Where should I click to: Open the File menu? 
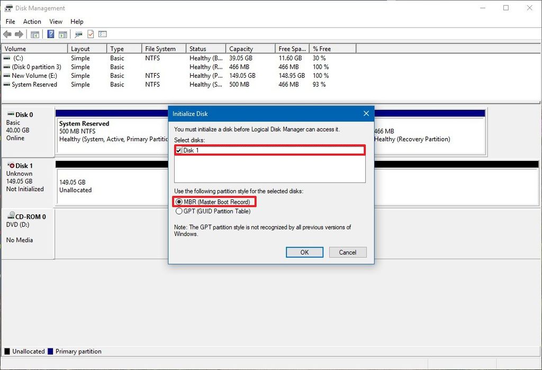10,22
